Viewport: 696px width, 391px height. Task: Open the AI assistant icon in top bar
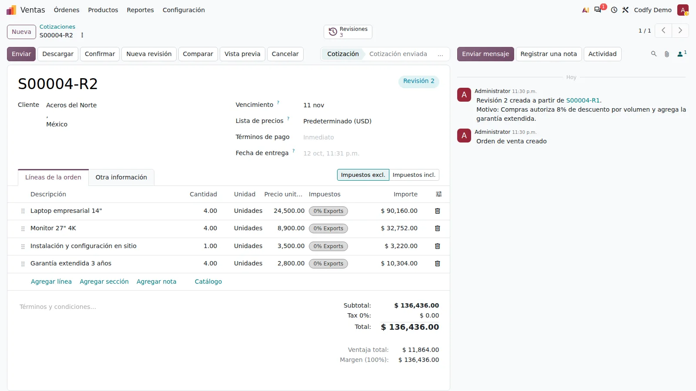click(586, 10)
